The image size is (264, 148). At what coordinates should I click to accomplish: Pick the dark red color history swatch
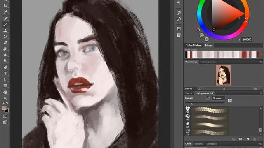(x=244, y=55)
